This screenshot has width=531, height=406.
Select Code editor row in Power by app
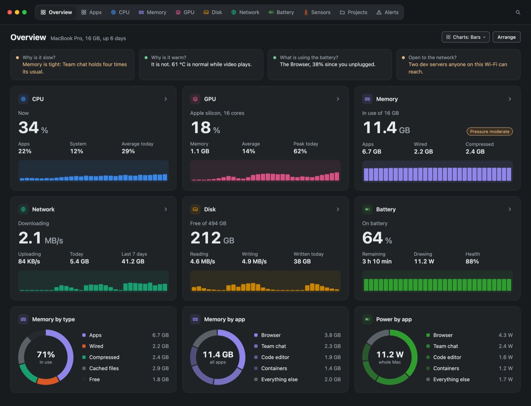click(x=469, y=357)
